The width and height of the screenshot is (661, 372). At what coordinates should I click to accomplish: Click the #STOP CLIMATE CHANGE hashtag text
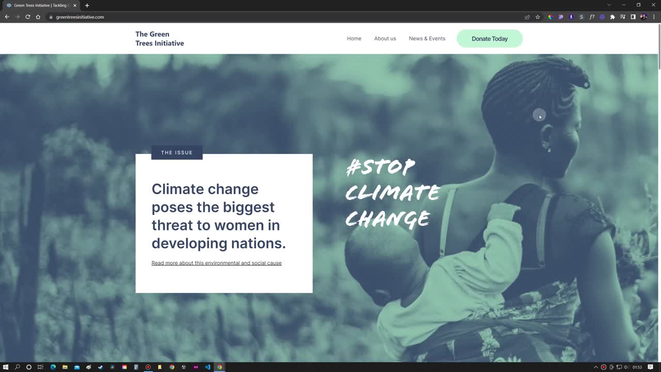pos(392,193)
